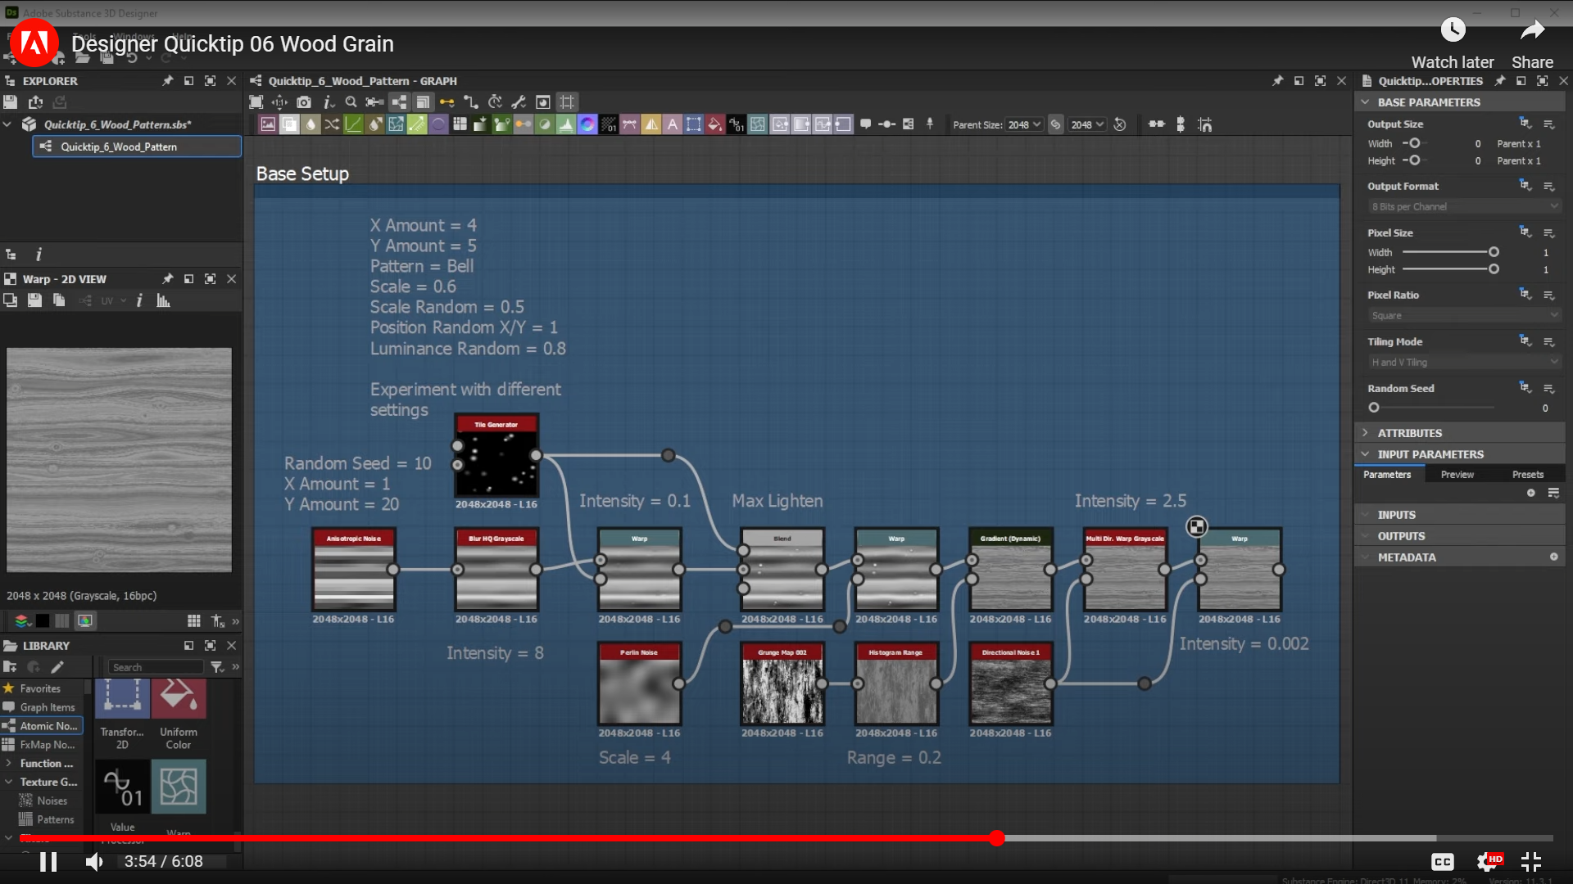The width and height of the screenshot is (1573, 884).
Task: Toggle Random Seed inheritance icon
Action: 1525,387
